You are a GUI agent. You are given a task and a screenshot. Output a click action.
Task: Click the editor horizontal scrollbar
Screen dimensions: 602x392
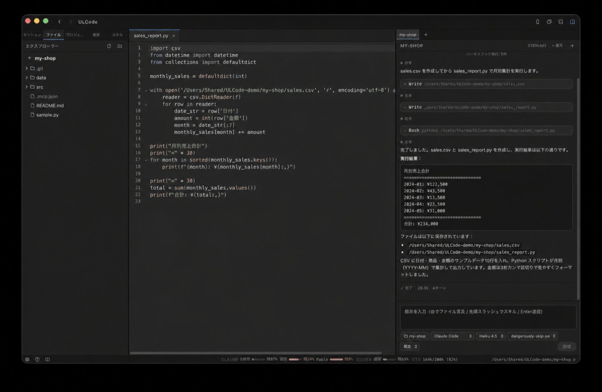point(256,353)
